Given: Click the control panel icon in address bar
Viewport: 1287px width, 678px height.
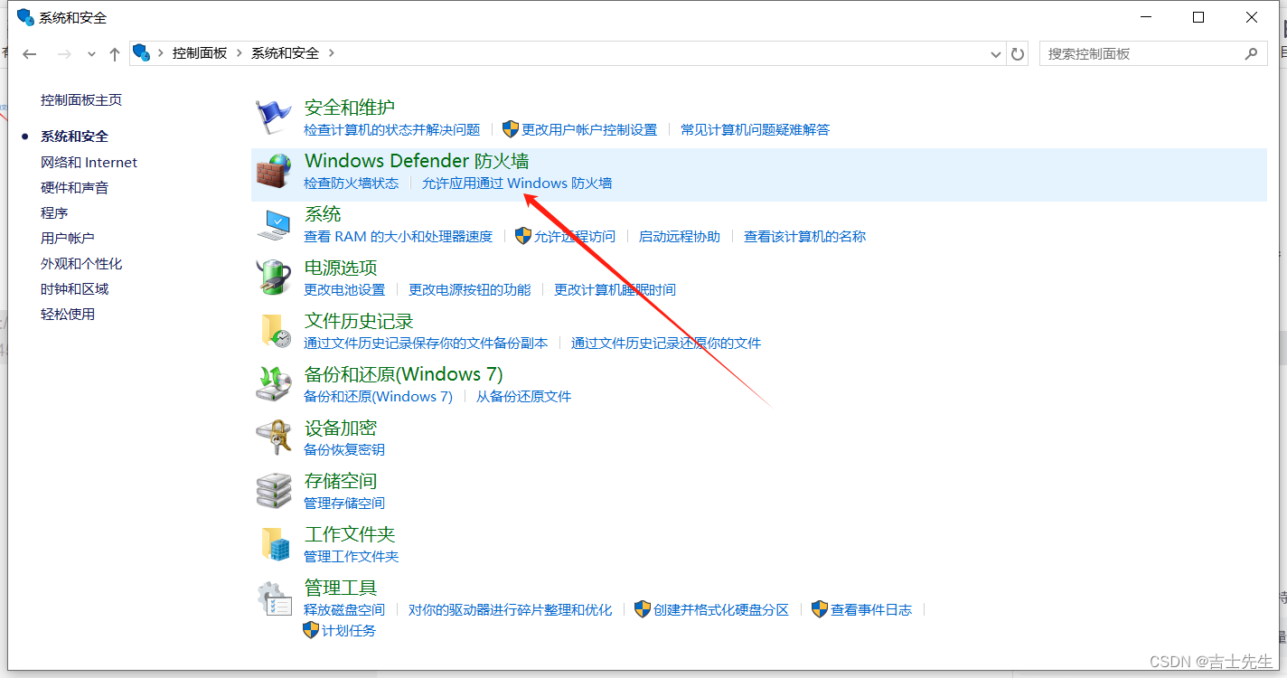Looking at the screenshot, I should 141,52.
